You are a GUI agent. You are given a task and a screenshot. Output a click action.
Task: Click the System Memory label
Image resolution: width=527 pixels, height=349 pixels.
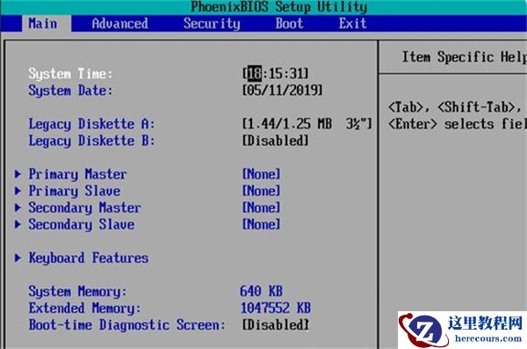pyautogui.click(x=77, y=292)
